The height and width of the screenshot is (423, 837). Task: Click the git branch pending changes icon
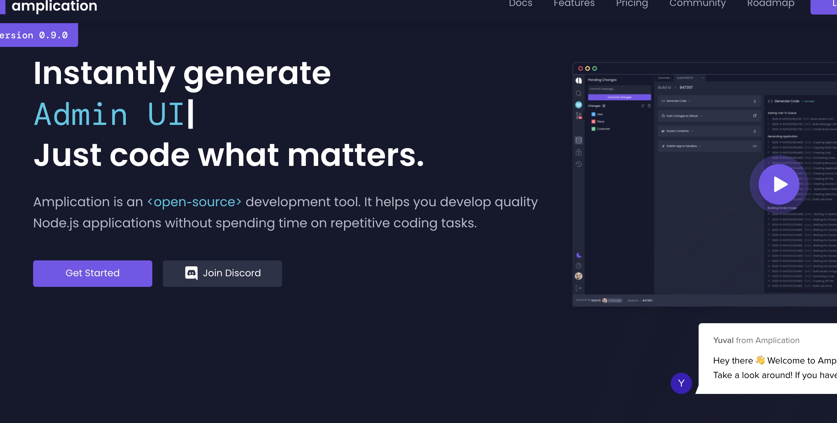pyautogui.click(x=578, y=115)
